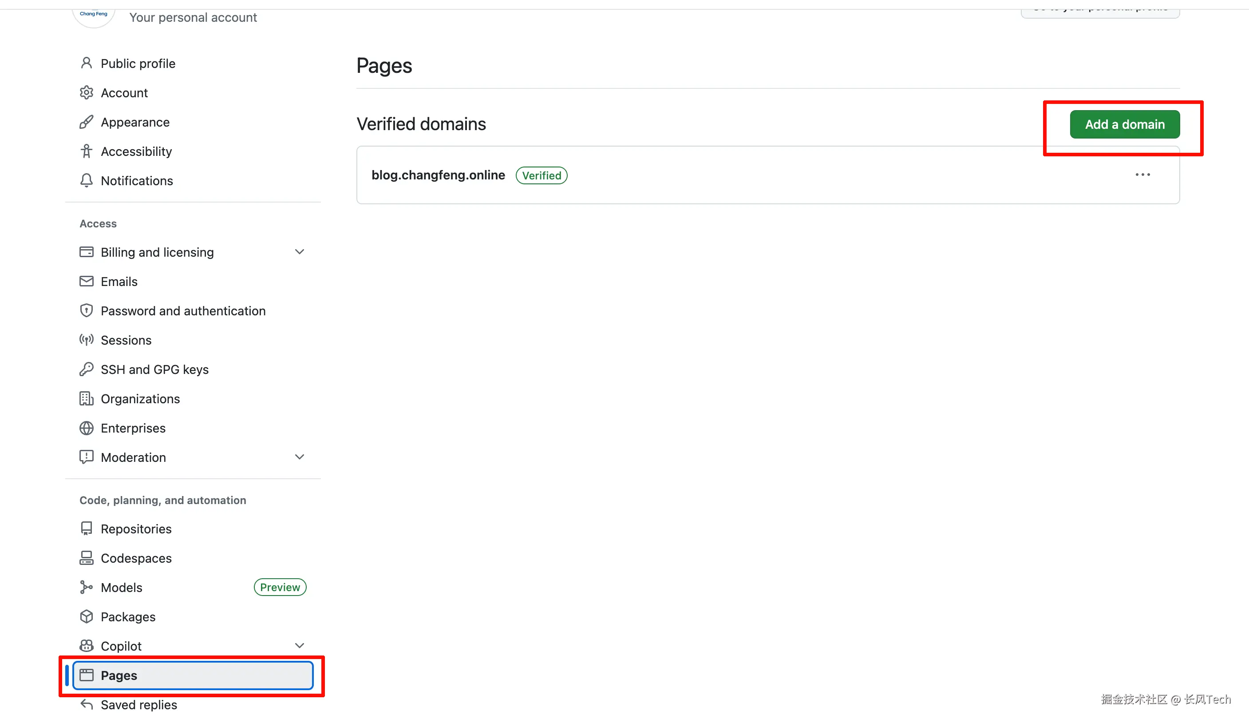Click the Copilot face icon
1249x723 pixels.
tap(86, 646)
